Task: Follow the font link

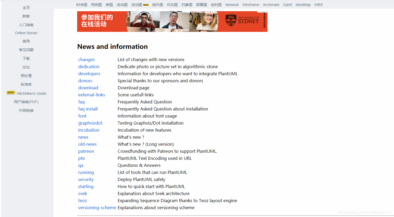Action: [82, 116]
